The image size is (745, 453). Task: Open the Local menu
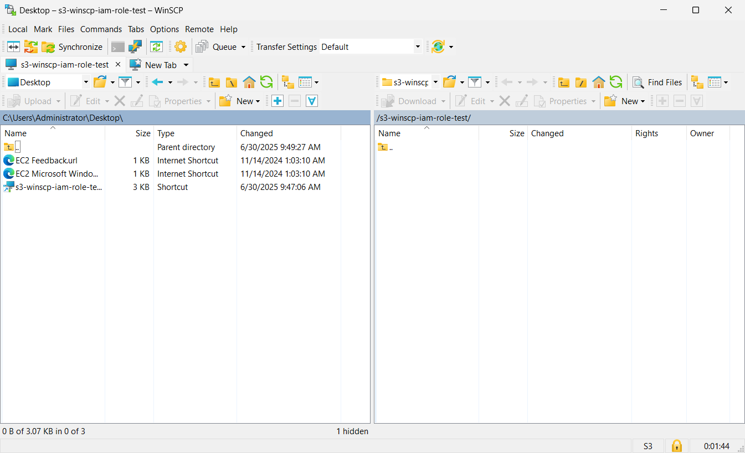(x=18, y=29)
